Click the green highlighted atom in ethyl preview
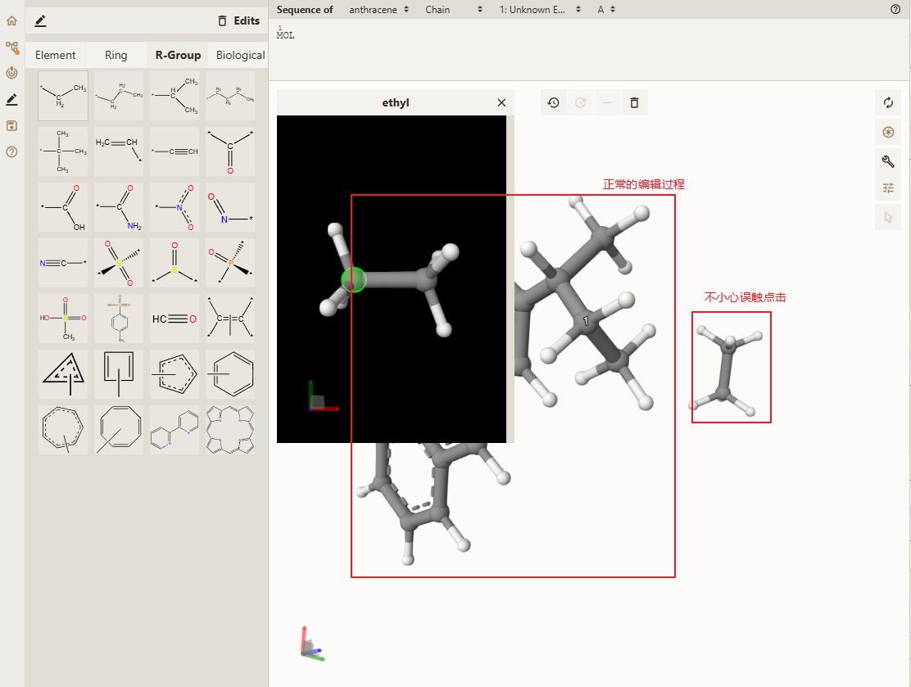 [x=353, y=280]
